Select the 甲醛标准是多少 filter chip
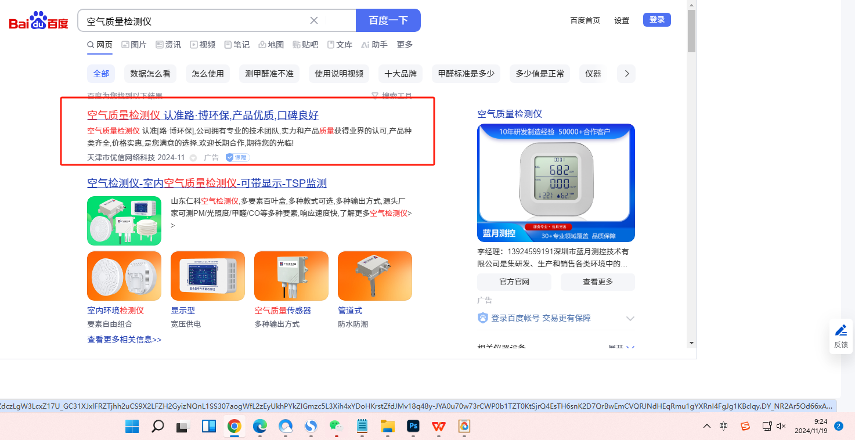 tap(466, 74)
